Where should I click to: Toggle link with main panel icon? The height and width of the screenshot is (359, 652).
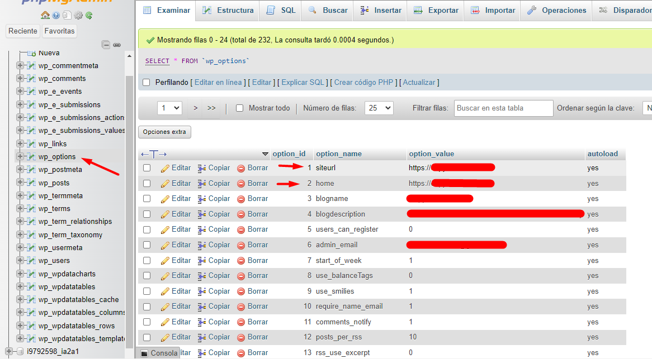pyautogui.click(x=117, y=45)
